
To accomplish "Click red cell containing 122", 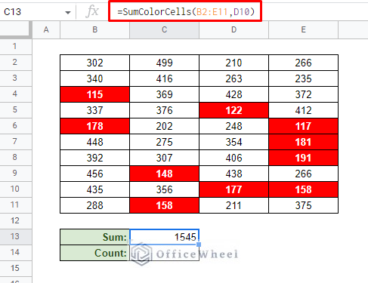I will 233,110.
